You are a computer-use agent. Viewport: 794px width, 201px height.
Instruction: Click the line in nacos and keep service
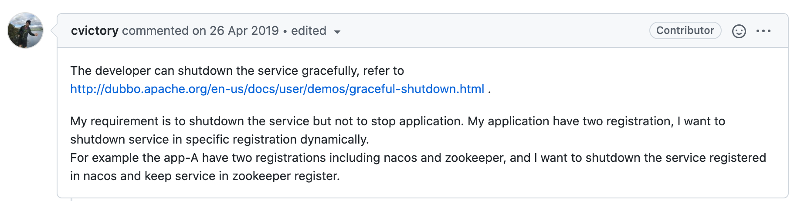tap(205, 176)
